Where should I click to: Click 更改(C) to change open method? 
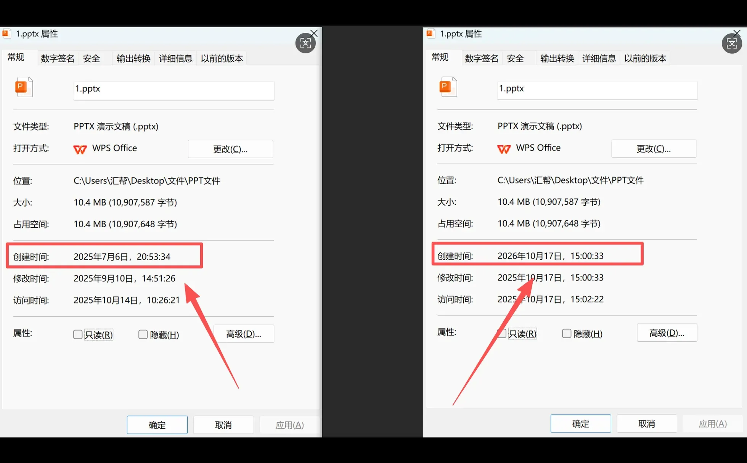(x=230, y=149)
